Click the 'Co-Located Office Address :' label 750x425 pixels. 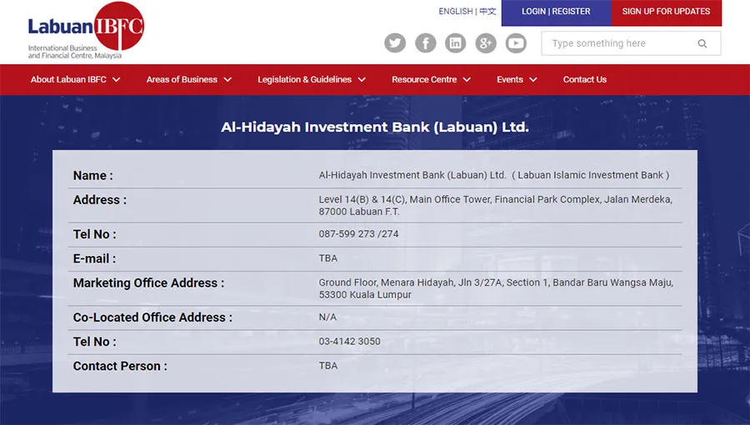click(x=152, y=317)
